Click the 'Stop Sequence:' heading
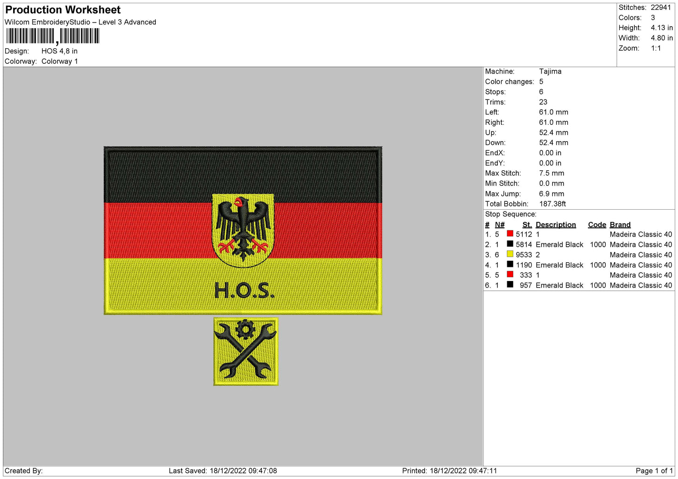 coord(510,214)
